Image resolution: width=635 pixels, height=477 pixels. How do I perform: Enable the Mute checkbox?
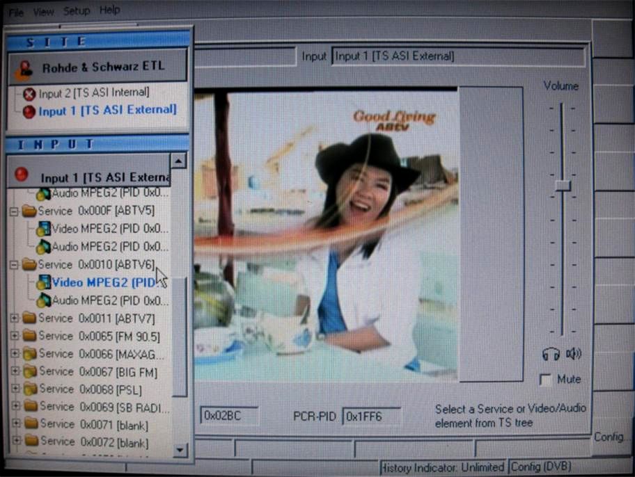547,380
